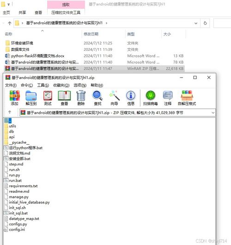Click the 扫描病毒 virus scan icon
Viewport: 231px width, 245px height.
click(151, 98)
